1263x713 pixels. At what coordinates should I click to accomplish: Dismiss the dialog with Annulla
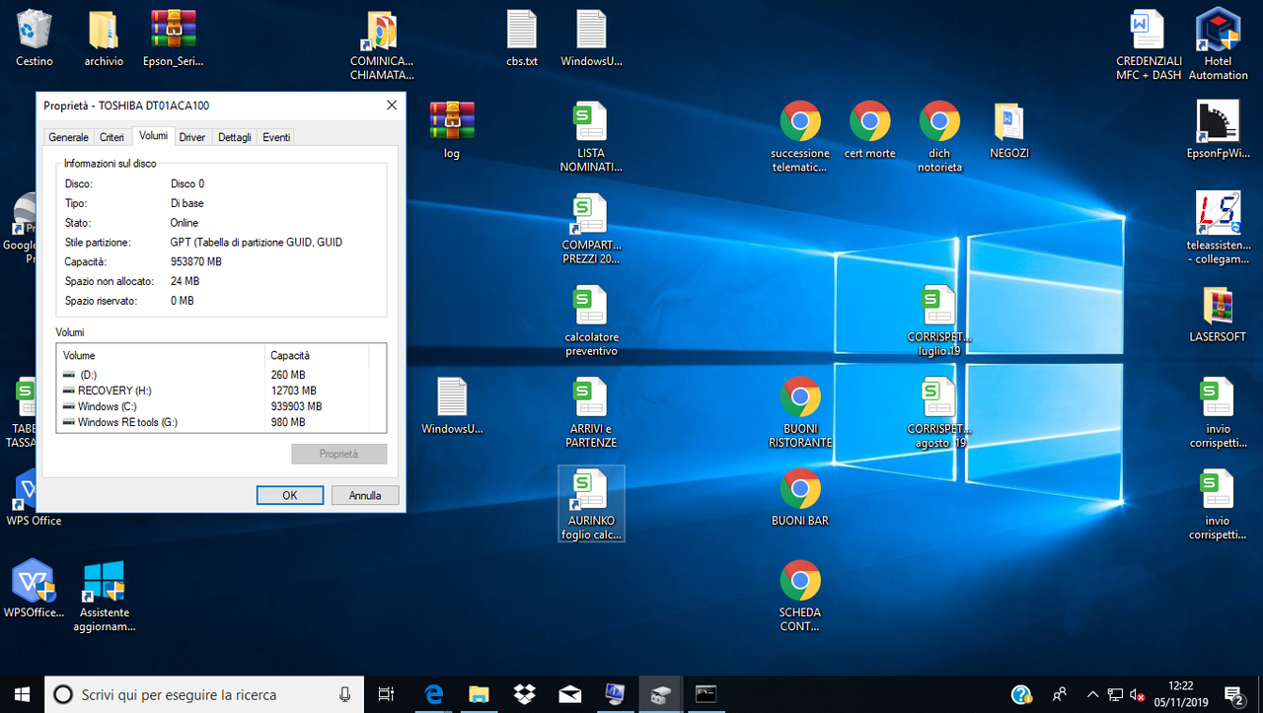pos(364,494)
